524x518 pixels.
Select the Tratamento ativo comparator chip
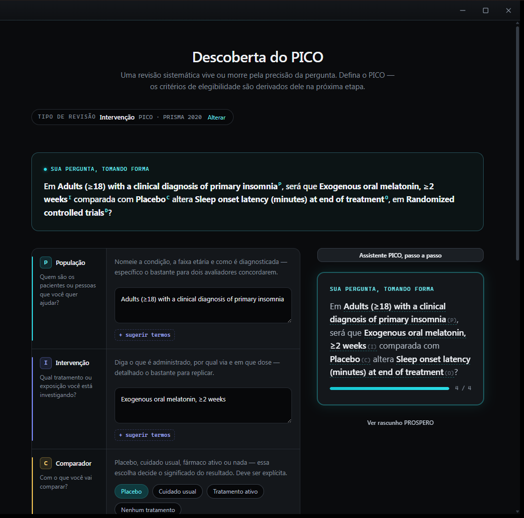pyautogui.click(x=235, y=491)
